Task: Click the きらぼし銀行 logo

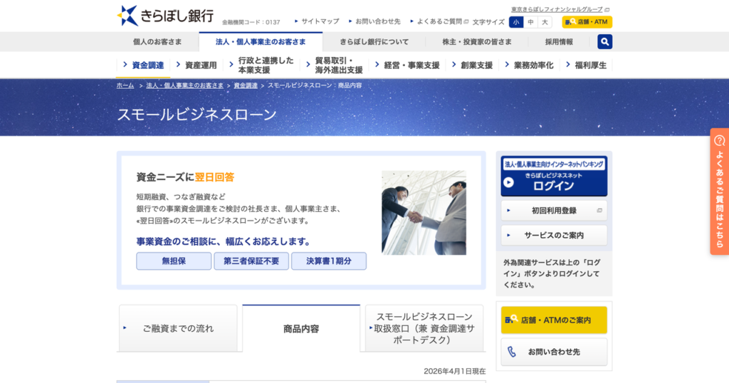Action: click(165, 16)
